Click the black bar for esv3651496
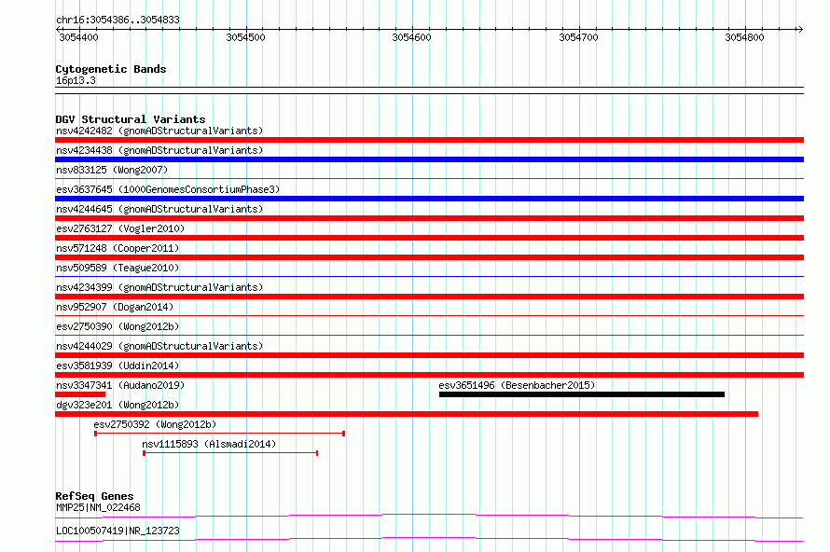The image size is (830, 552). 582,394
